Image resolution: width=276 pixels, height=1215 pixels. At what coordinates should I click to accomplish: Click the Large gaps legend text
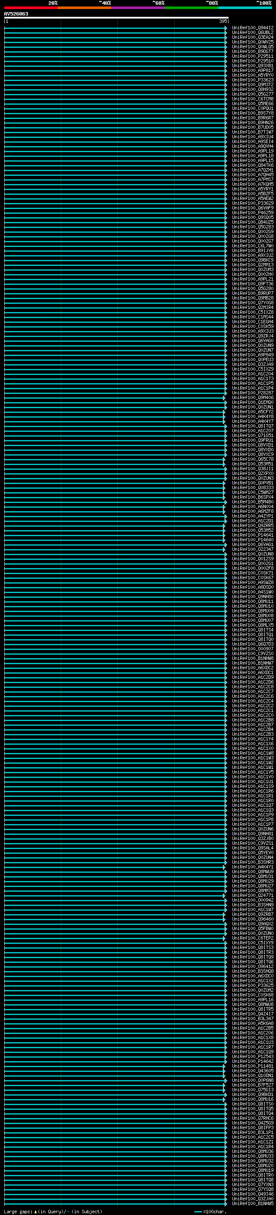click(x=53, y=1211)
